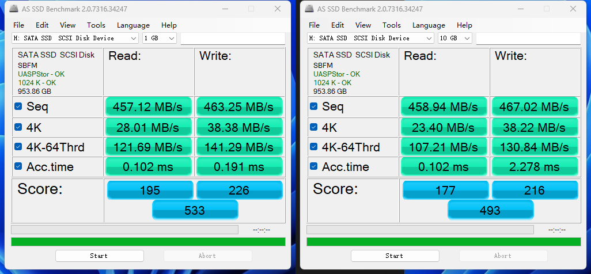The image size is (591, 274).
Task: Open the View menu in right window
Action: coord(363,25)
